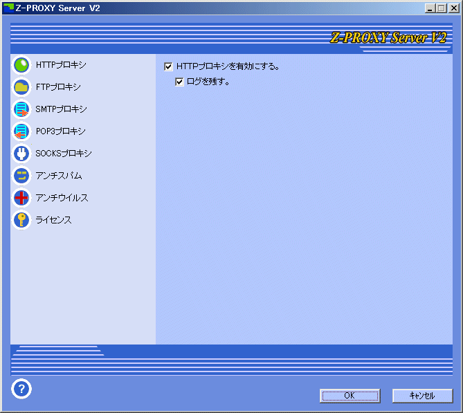Click the HTTPプロキシを有効にする label text
This screenshot has width=463, height=413.
pos(228,66)
